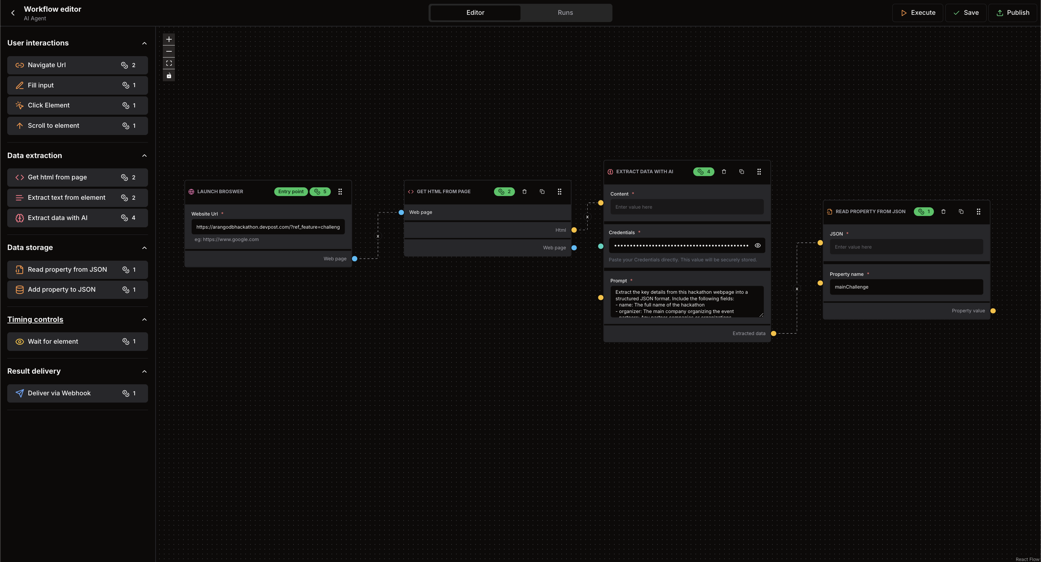Image resolution: width=1041 pixels, height=562 pixels.
Task: Delete the Extract Data With AI node
Action: pos(724,172)
